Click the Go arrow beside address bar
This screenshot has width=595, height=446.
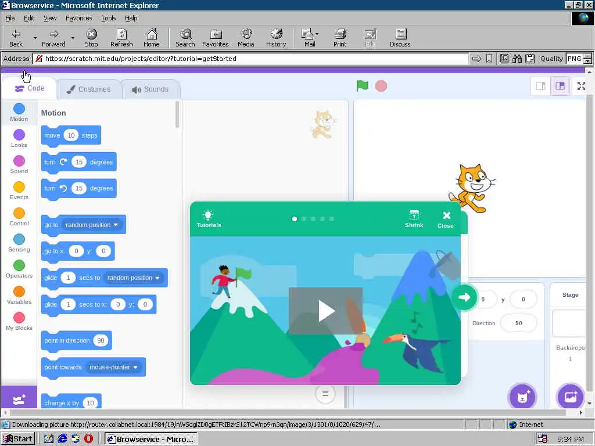click(476, 59)
